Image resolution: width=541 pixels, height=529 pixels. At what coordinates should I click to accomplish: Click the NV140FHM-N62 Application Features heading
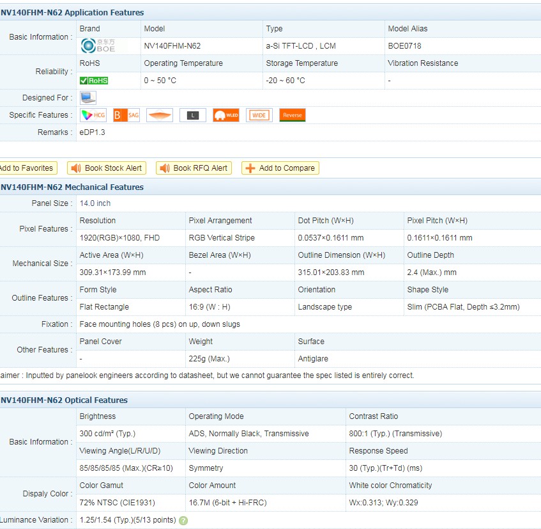[72, 12]
